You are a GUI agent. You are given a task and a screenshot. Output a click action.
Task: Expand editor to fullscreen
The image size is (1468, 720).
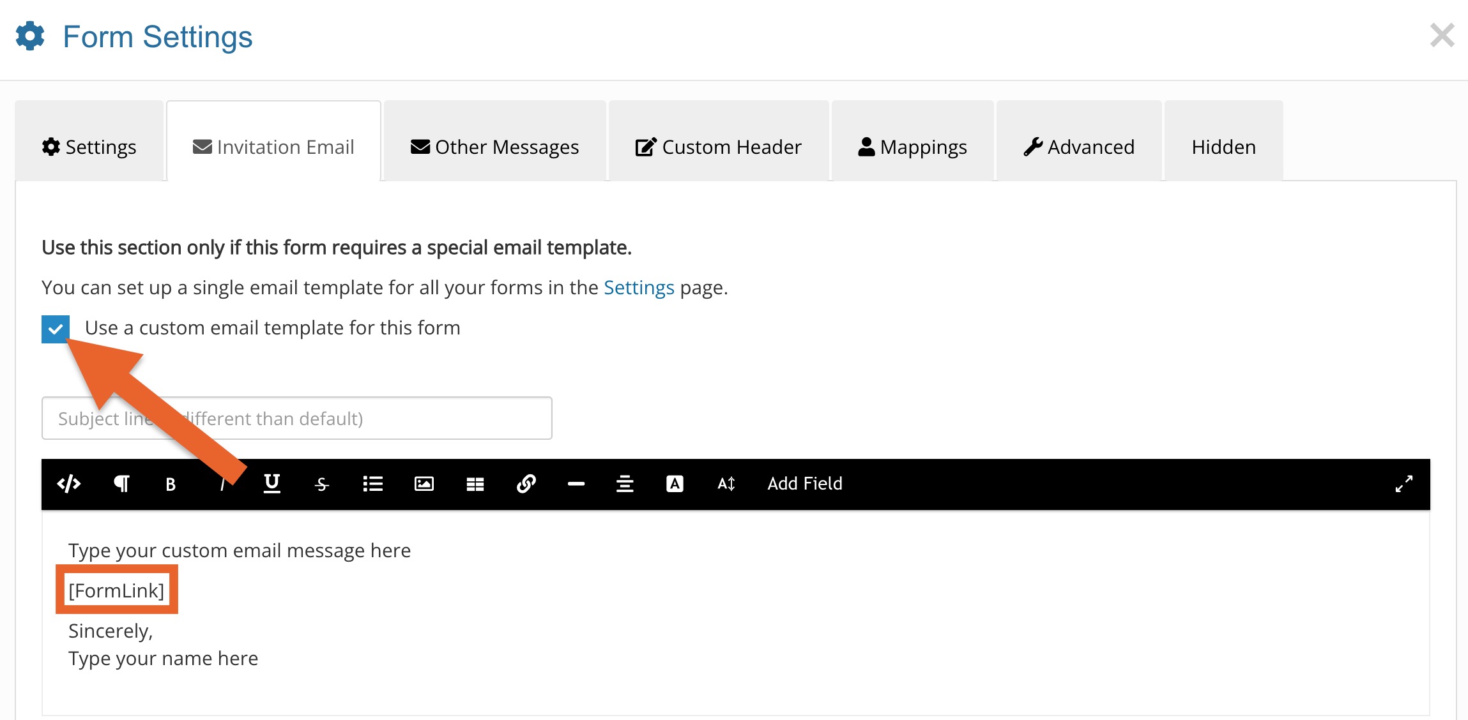point(1403,484)
